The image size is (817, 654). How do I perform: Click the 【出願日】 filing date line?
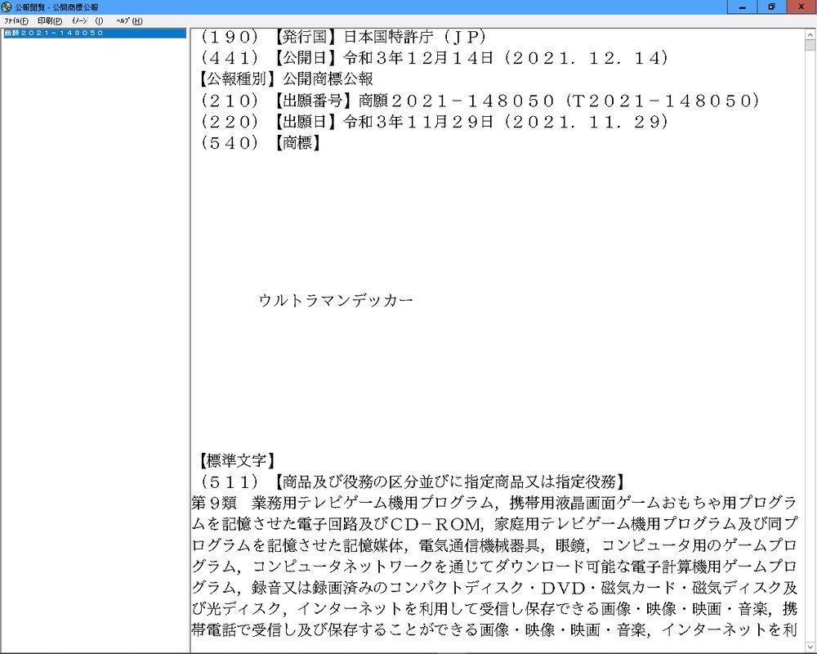433,122
